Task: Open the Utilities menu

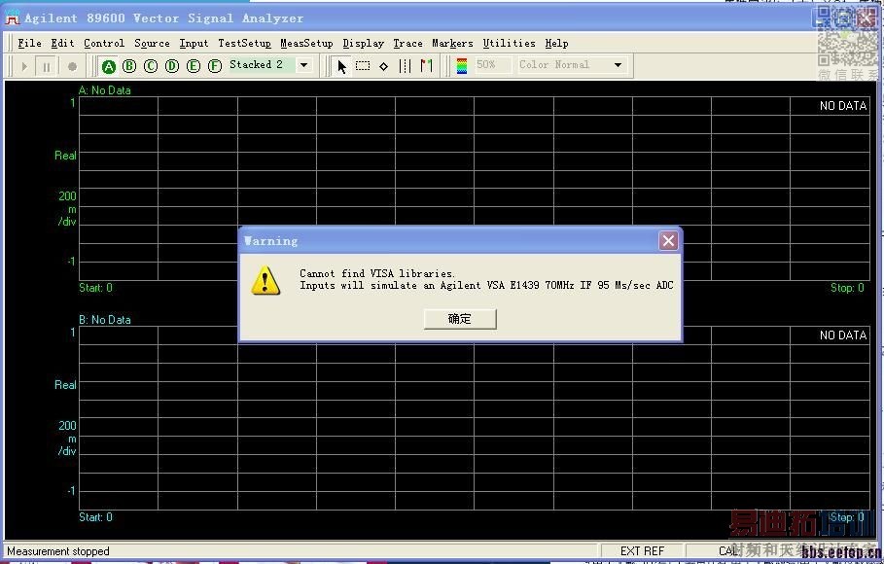Action: (x=509, y=44)
